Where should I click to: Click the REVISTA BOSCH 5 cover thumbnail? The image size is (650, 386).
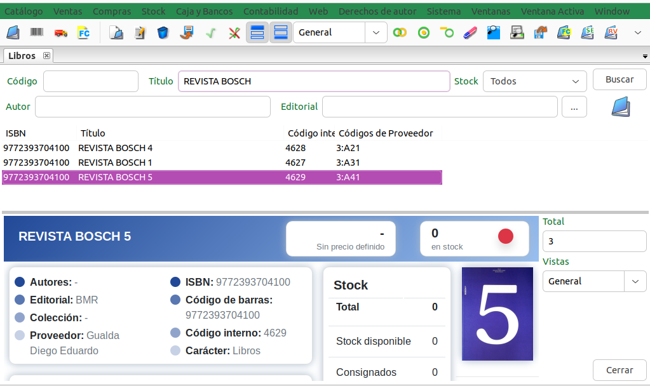497,314
